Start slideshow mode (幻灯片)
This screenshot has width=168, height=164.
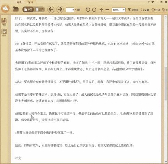133,10
